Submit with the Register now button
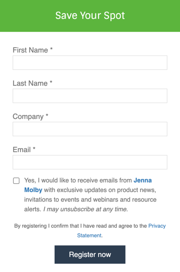The width and height of the screenshot is (180, 272). [90, 255]
